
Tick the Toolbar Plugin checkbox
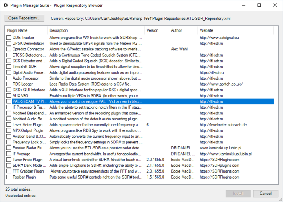pyautogui.click(x=8, y=177)
